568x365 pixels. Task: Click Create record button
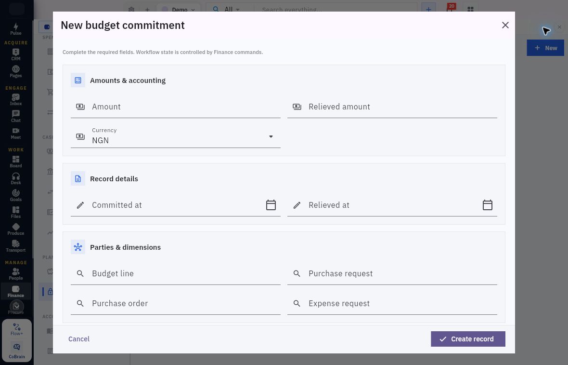pos(468,339)
